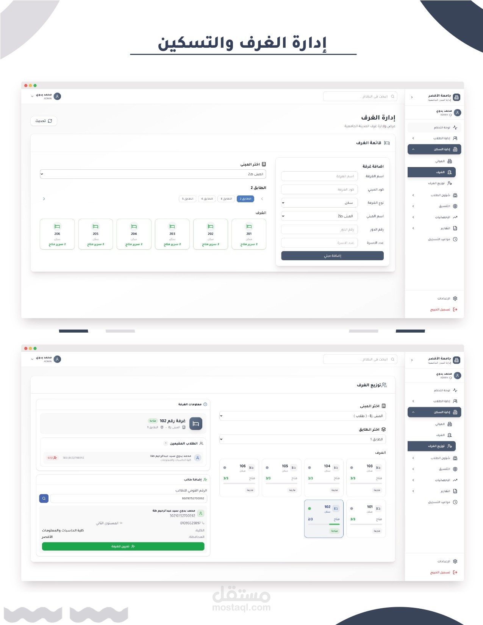Select الإحصائيات trend icon in top window sidebar
This screenshot has width=483, height=625.
455,217
